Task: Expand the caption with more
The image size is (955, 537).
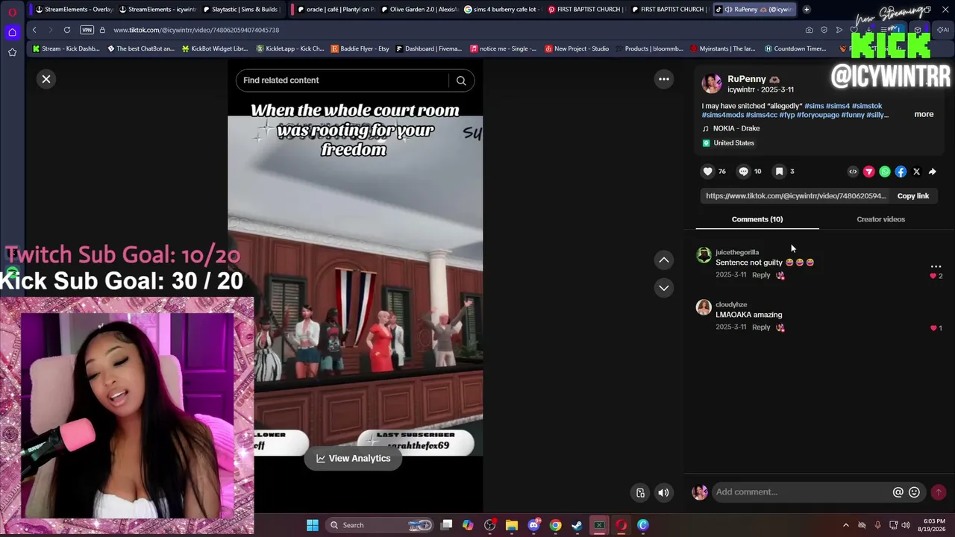Action: coord(924,114)
